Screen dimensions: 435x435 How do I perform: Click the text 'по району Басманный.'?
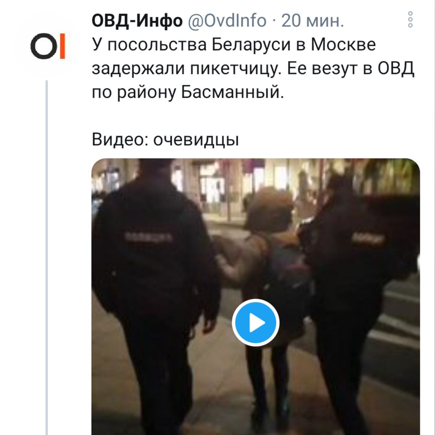coord(188,92)
